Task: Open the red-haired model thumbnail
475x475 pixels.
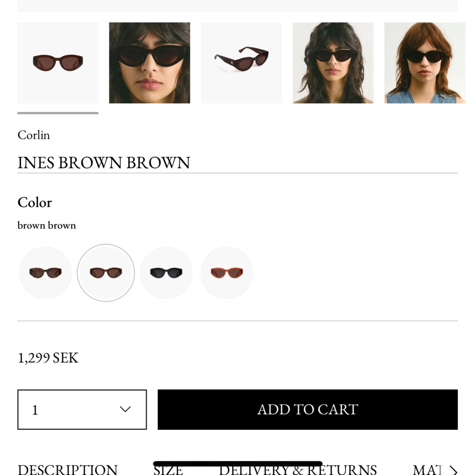Action: click(425, 63)
